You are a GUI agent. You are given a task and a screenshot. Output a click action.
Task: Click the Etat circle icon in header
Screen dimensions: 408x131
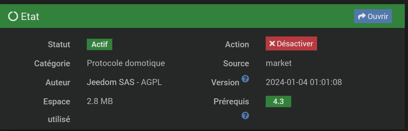click(13, 16)
